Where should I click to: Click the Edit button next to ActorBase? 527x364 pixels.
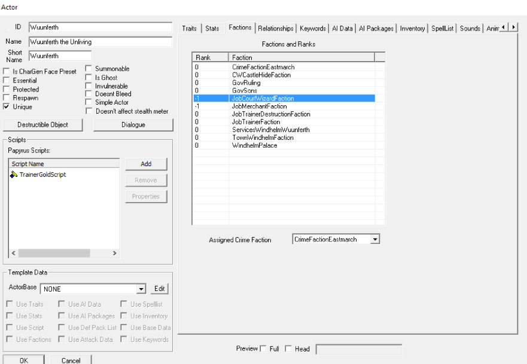tap(159, 289)
